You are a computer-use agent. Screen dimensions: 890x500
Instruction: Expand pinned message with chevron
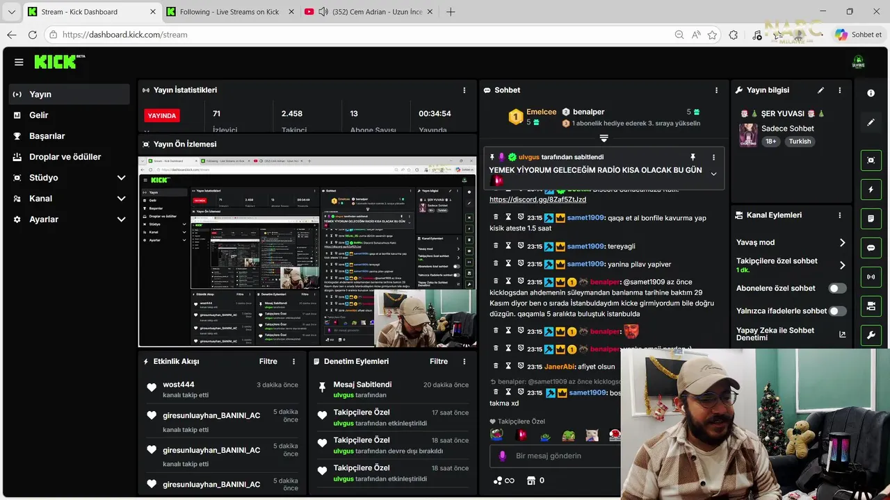713,174
